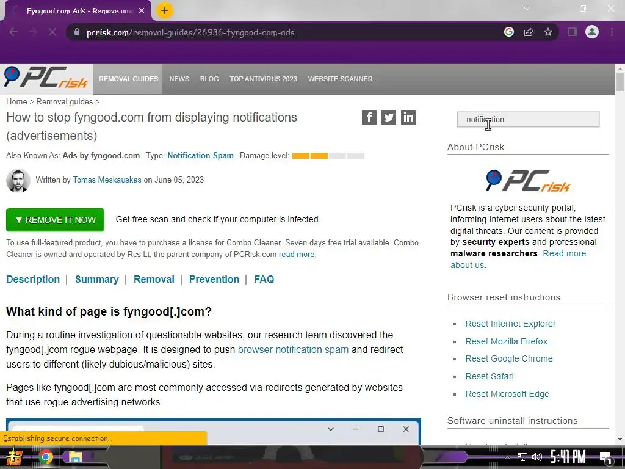Open Reset Safari instructions
Screen dimensions: 625x469
pyautogui.click(x=490, y=376)
